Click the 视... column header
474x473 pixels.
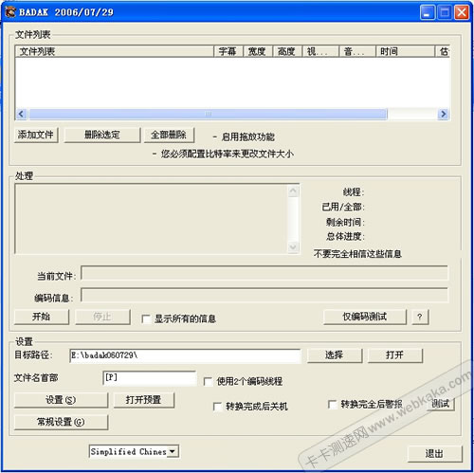click(320, 51)
